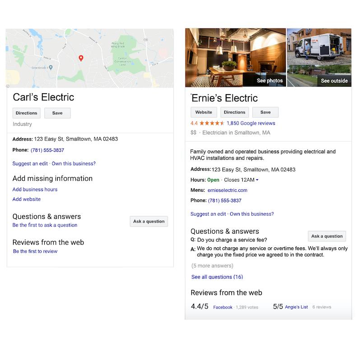Click Directions for Carl's Electric

click(26, 113)
